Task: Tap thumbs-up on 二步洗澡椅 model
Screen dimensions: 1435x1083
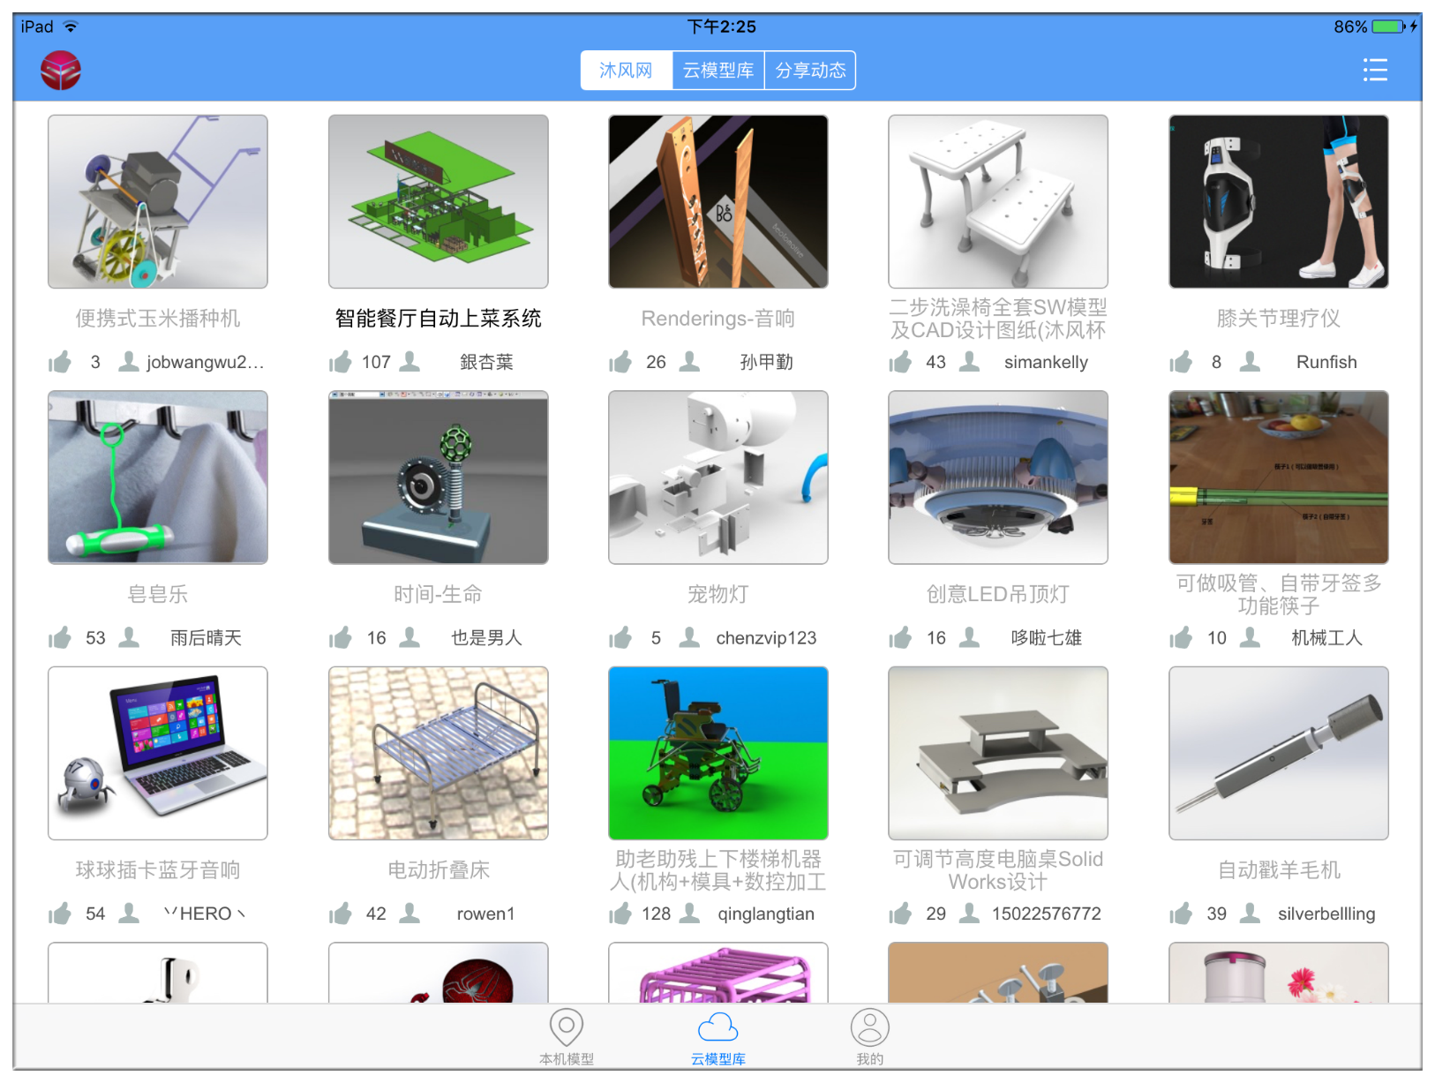Action: pyautogui.click(x=900, y=362)
